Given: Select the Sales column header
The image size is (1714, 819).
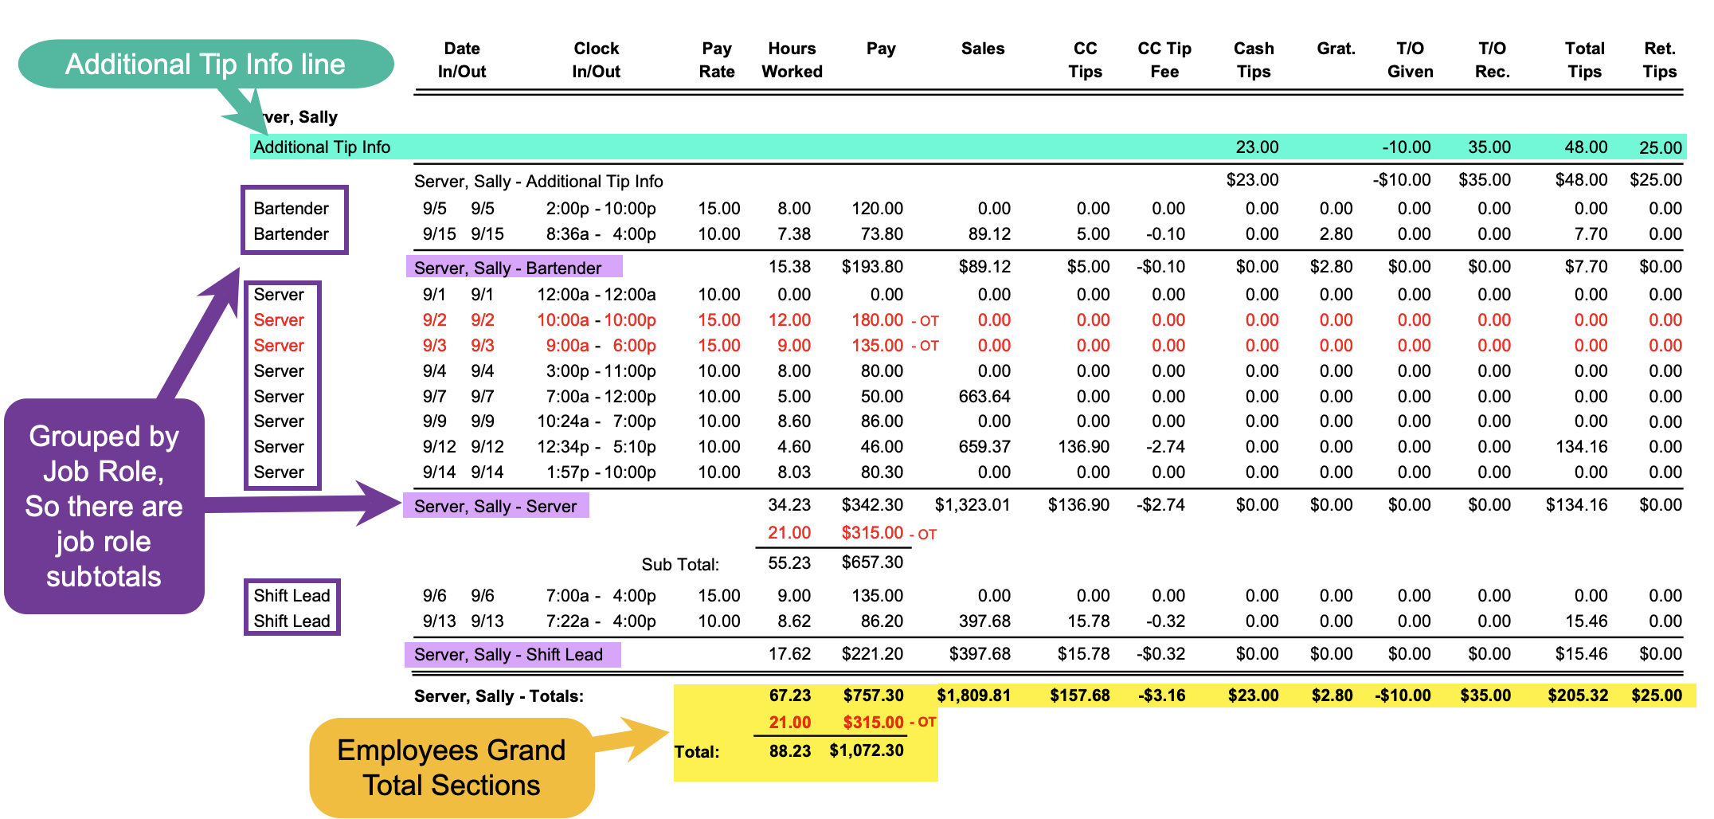Looking at the screenshot, I should pos(982,49).
